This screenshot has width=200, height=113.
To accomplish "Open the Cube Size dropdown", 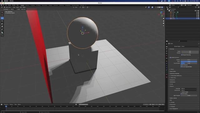I will tap(189, 89).
